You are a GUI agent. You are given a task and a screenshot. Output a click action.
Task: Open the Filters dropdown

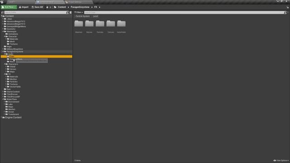click(79, 12)
